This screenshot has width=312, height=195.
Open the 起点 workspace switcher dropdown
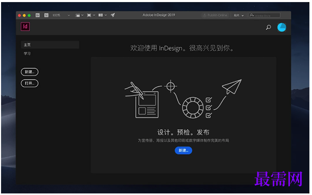[238, 15]
